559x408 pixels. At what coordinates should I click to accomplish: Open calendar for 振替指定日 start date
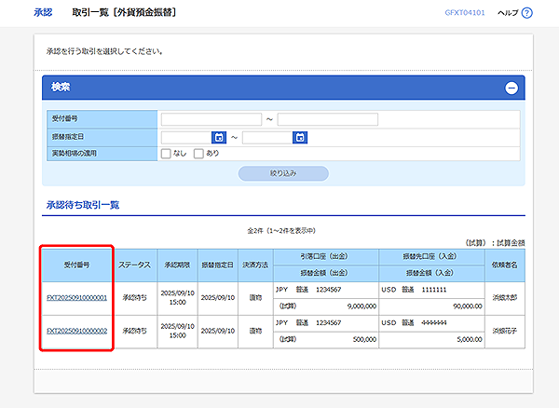pos(219,137)
